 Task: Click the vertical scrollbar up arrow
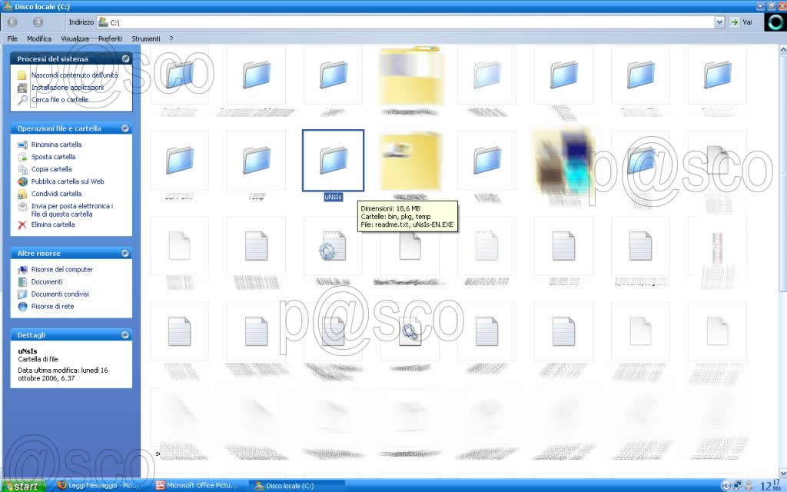pyautogui.click(x=782, y=50)
